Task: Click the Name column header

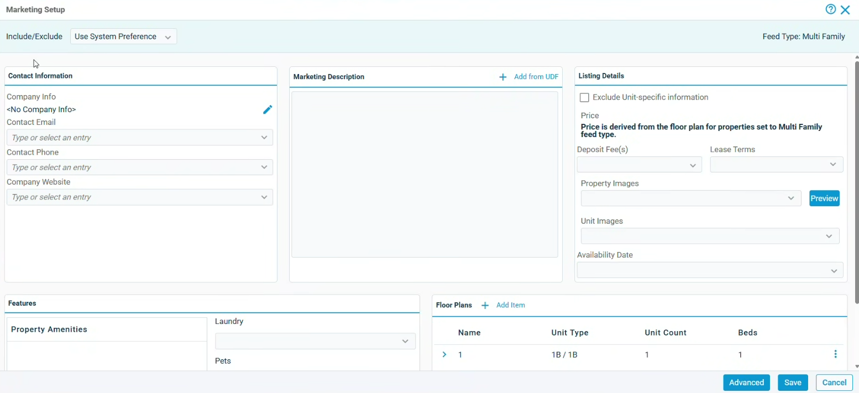Action: [x=469, y=333]
